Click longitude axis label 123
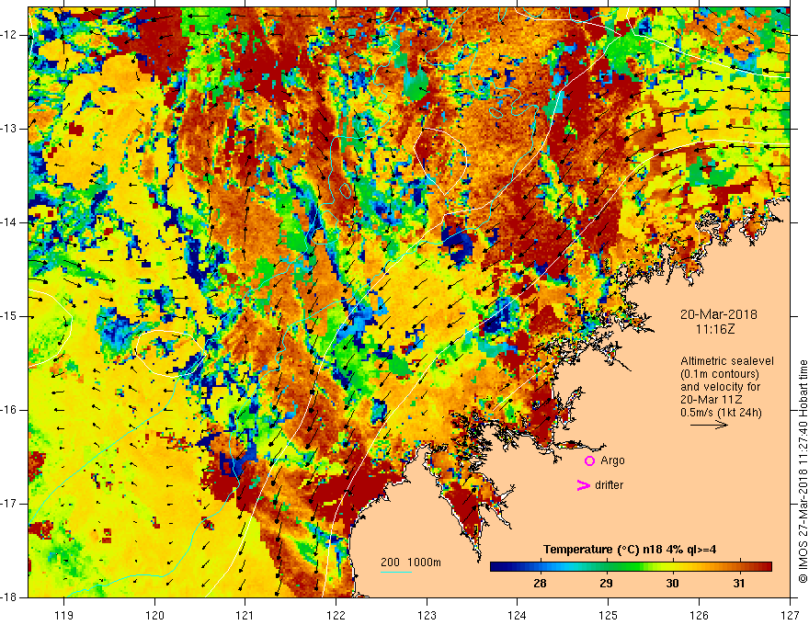 point(427,615)
